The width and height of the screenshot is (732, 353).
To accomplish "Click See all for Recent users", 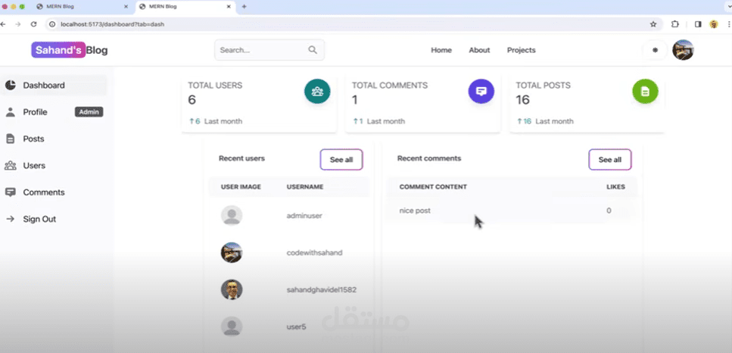I will click(341, 160).
